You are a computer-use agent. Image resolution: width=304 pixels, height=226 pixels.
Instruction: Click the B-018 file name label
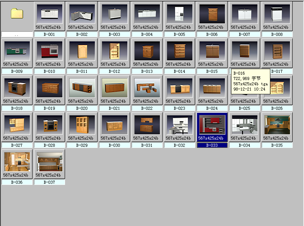[17, 108]
